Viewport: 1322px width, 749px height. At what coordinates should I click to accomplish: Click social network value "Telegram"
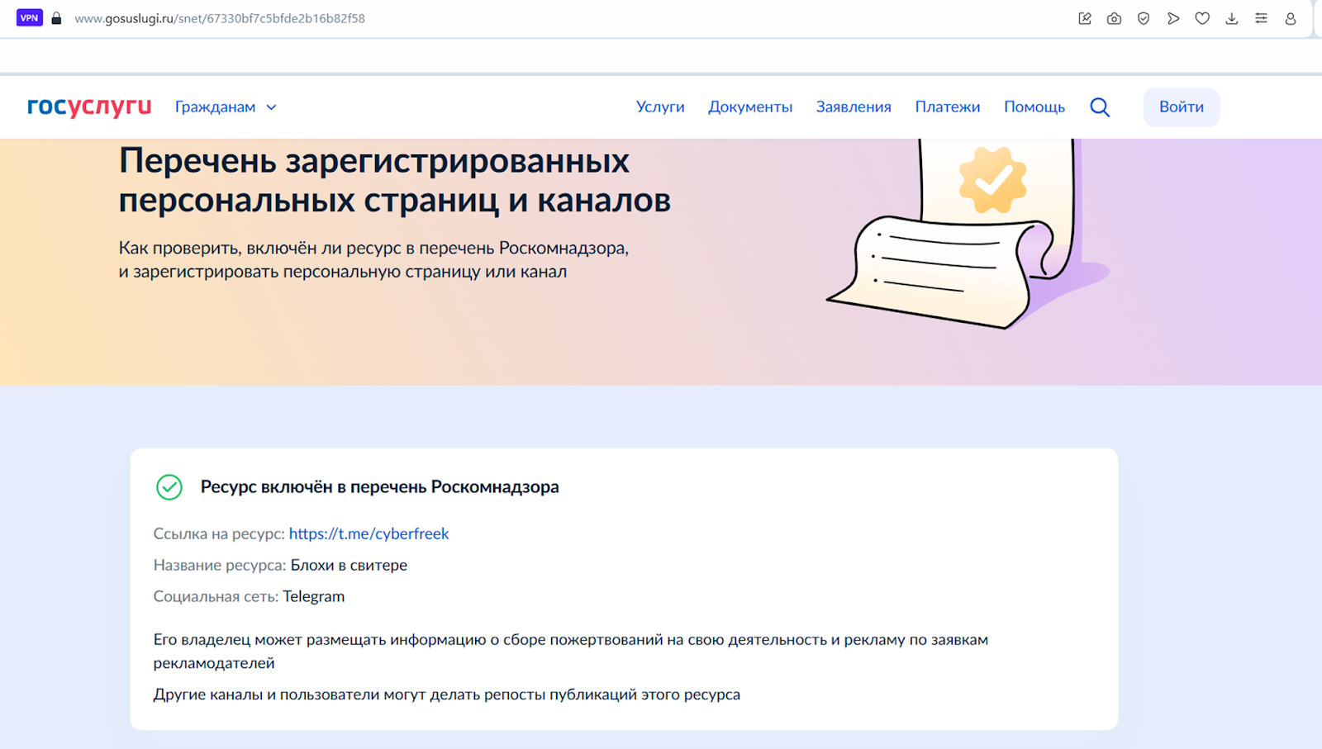tap(314, 596)
